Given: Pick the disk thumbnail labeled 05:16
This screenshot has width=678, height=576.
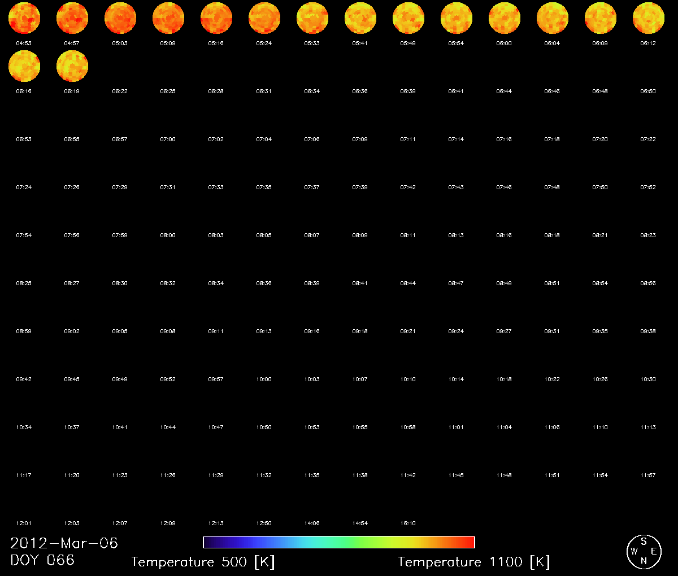Looking at the screenshot, I should tap(216, 18).
